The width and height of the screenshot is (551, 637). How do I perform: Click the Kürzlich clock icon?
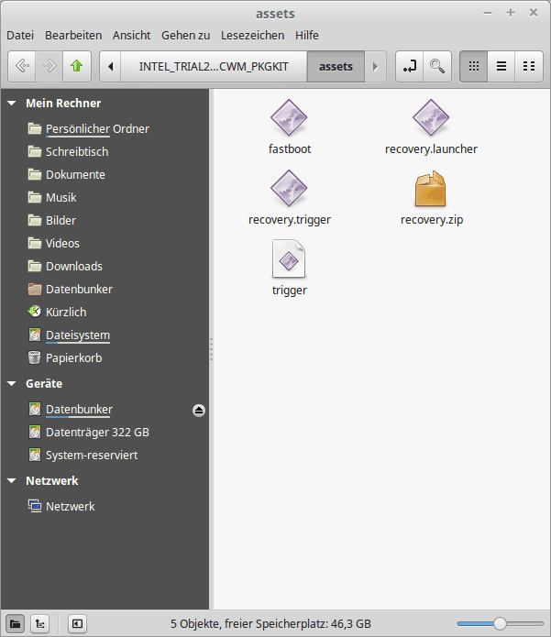click(x=35, y=312)
